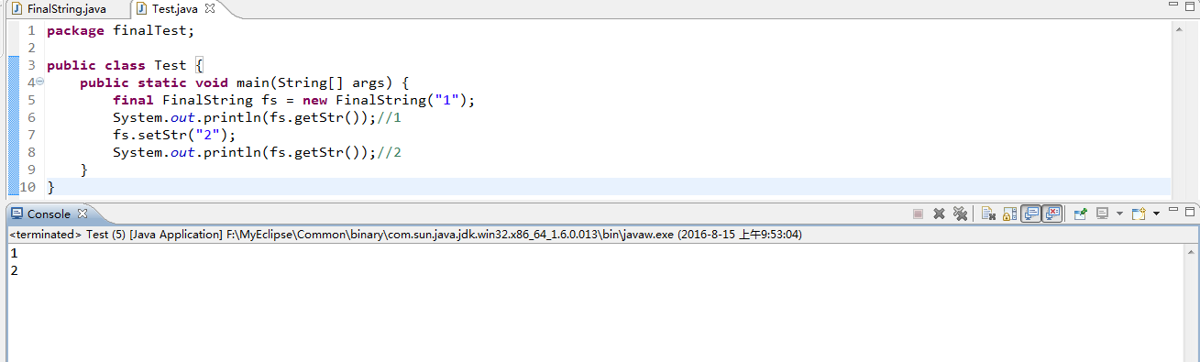This screenshot has height=362, width=1200.
Task: Click the '//2' comment on line 8
Action: 390,152
